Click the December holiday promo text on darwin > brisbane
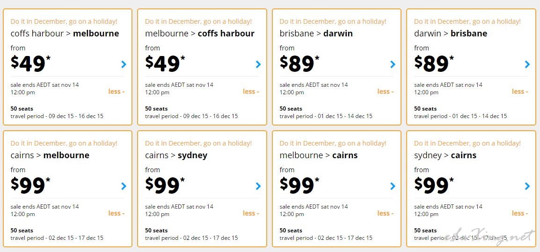The image size is (540, 252). tap(467, 21)
